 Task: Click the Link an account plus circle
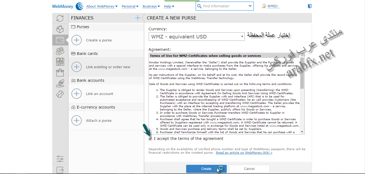pyautogui.click(x=77, y=94)
